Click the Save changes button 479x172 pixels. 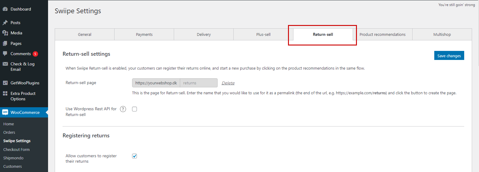[x=449, y=56]
